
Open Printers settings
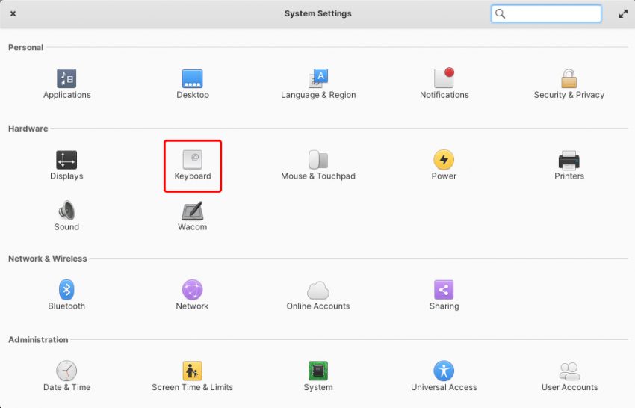(x=569, y=161)
